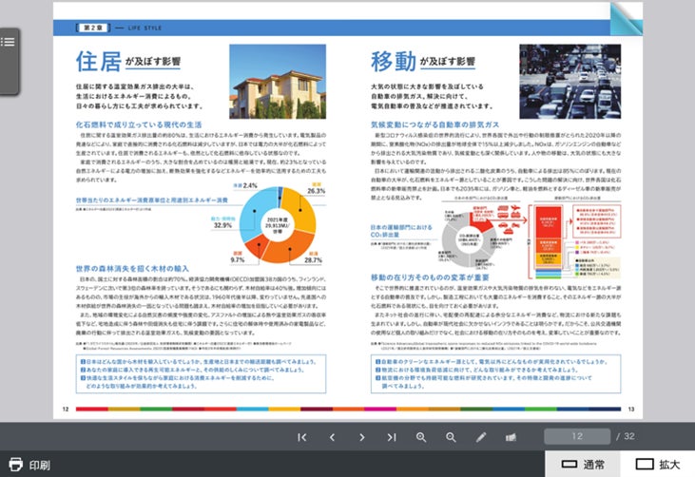
Task: Go to the first page
Action: click(302, 437)
